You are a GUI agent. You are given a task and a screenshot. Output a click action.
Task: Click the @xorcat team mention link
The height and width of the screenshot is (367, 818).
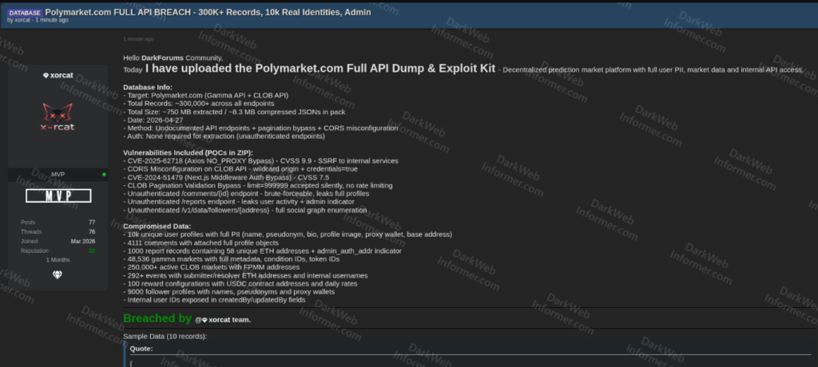click(223, 320)
